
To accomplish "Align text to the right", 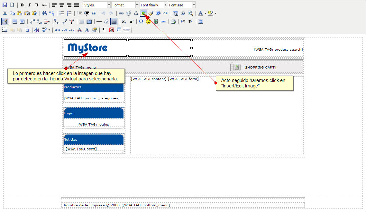I will click(x=69, y=5).
